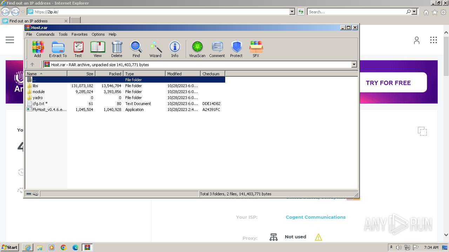Create SFX archive via SFX icon

click(256, 49)
